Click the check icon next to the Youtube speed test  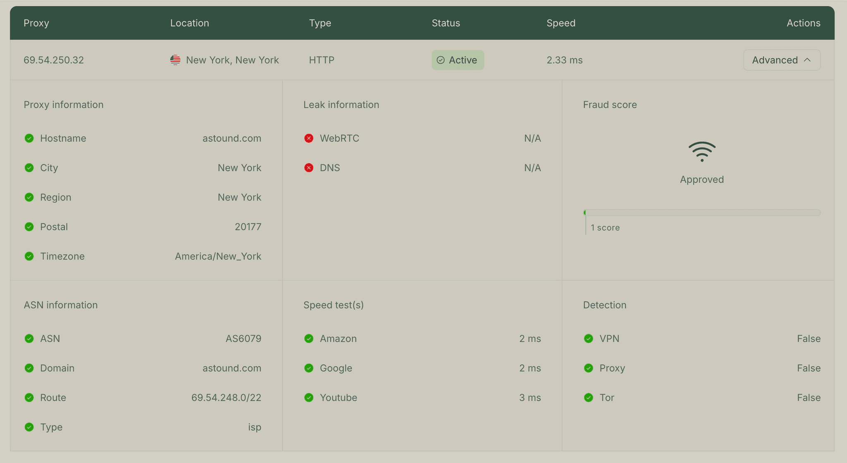[x=309, y=397]
